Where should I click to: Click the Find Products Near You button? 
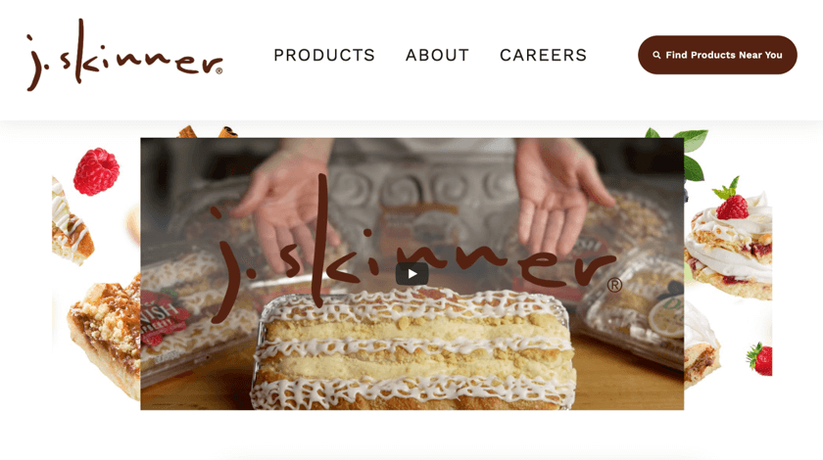[x=717, y=55]
